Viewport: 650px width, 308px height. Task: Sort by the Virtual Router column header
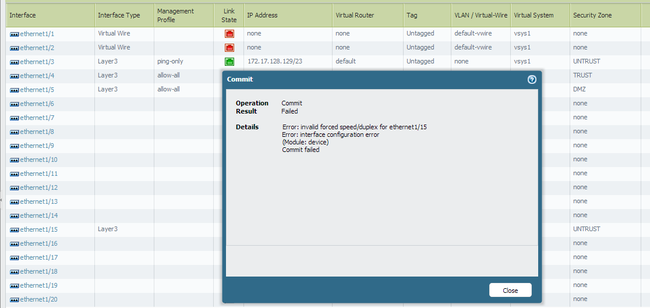coord(368,15)
